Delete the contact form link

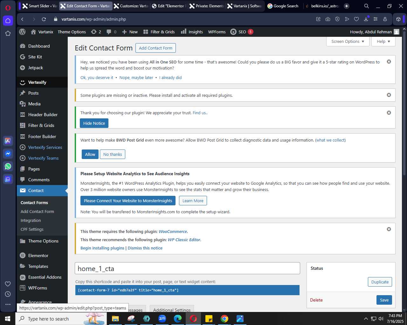pos(316,300)
